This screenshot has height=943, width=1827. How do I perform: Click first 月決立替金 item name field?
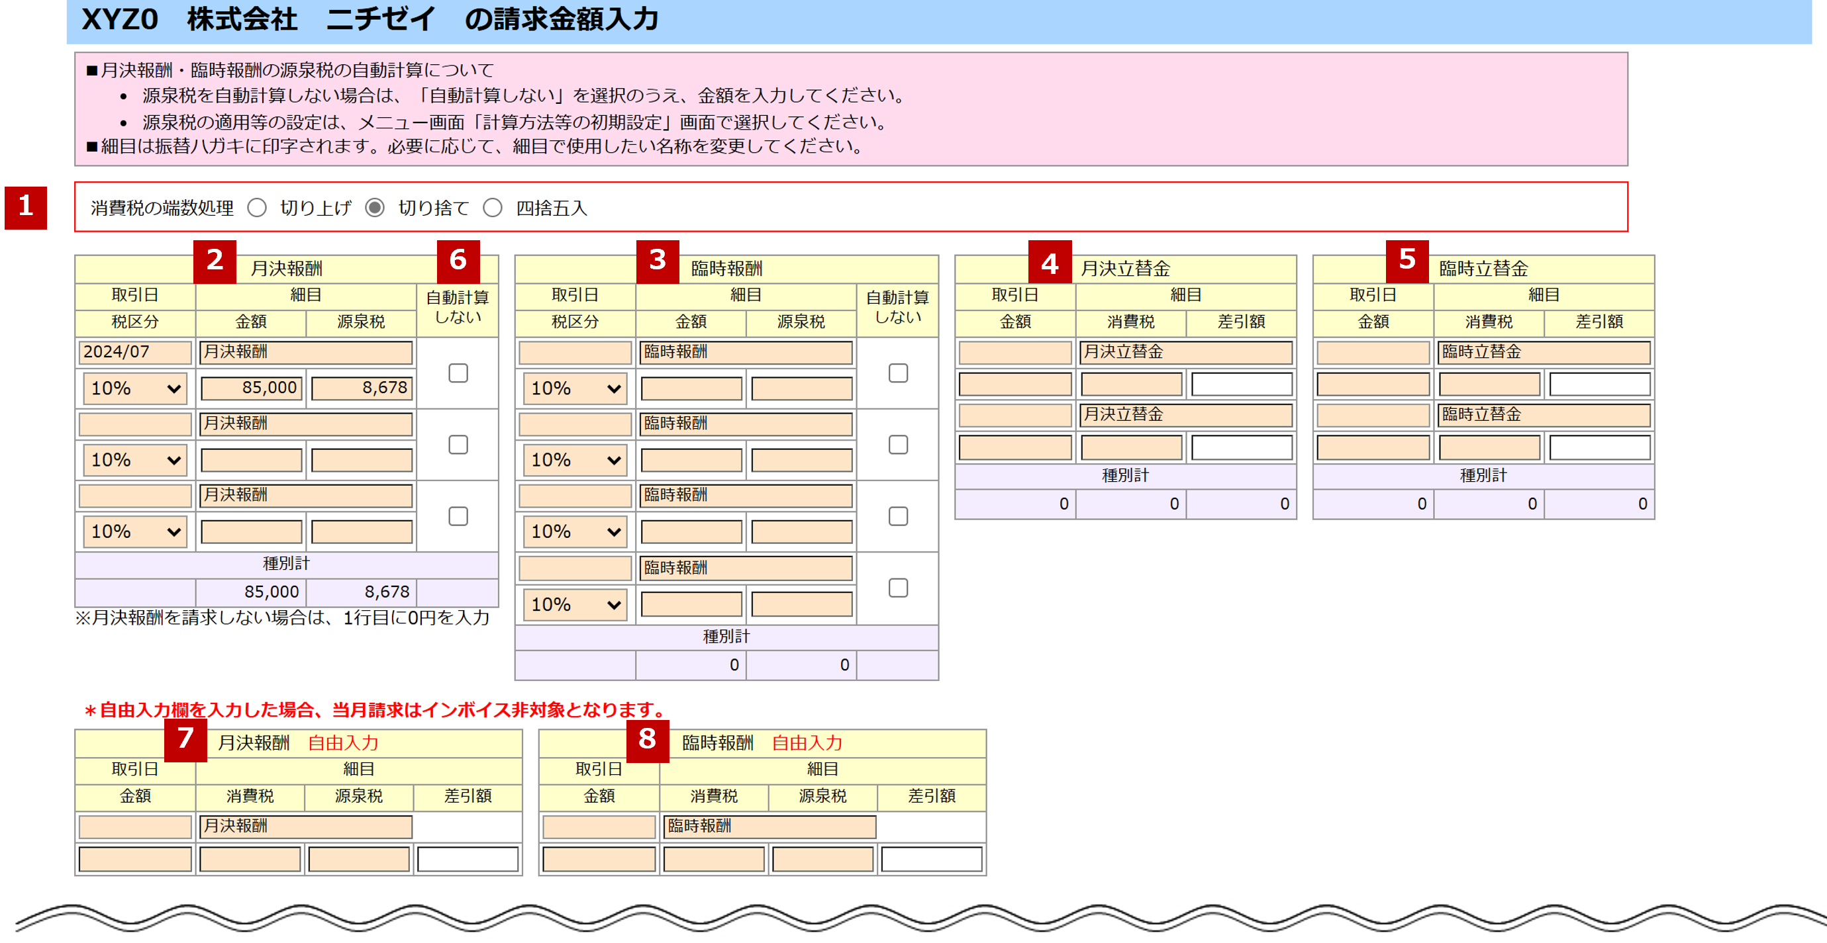pos(1185,351)
